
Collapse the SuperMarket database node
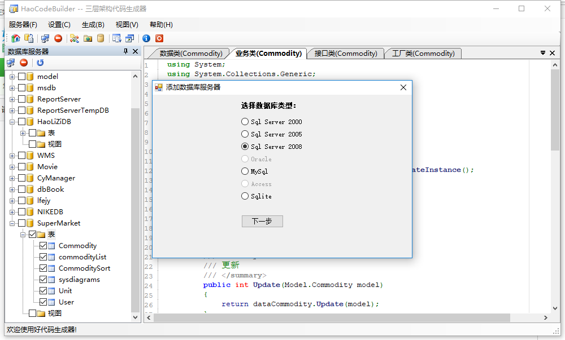pyautogui.click(x=12, y=223)
